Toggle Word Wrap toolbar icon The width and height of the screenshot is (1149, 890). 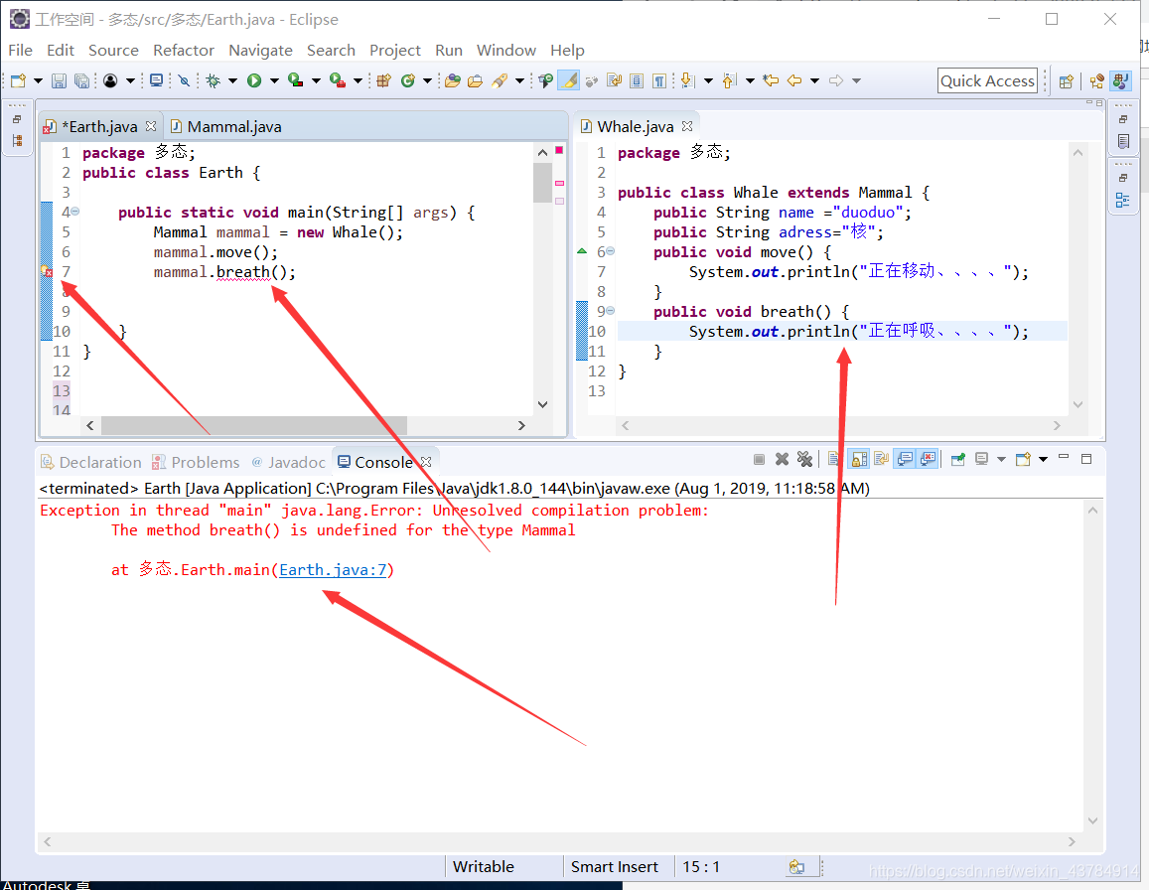(614, 80)
